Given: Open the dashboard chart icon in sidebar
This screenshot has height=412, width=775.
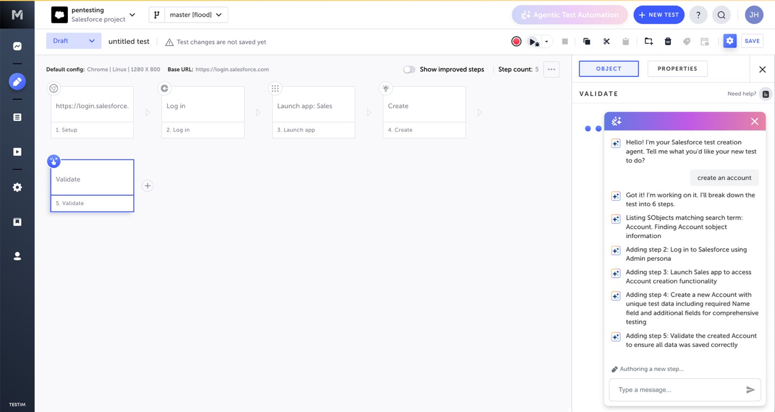Looking at the screenshot, I should tap(17, 47).
